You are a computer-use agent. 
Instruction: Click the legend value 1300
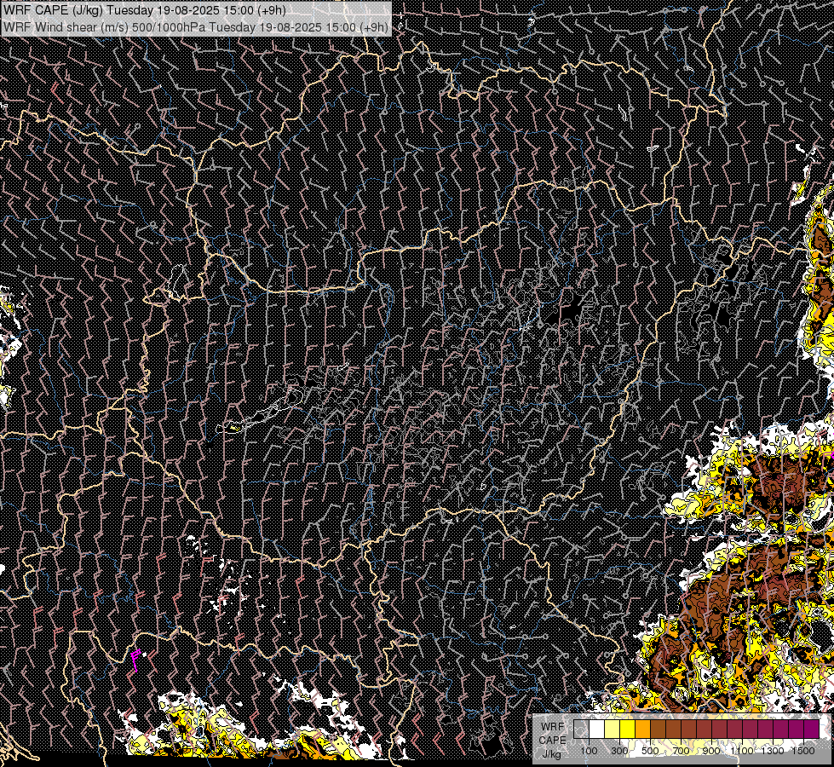coord(773,751)
